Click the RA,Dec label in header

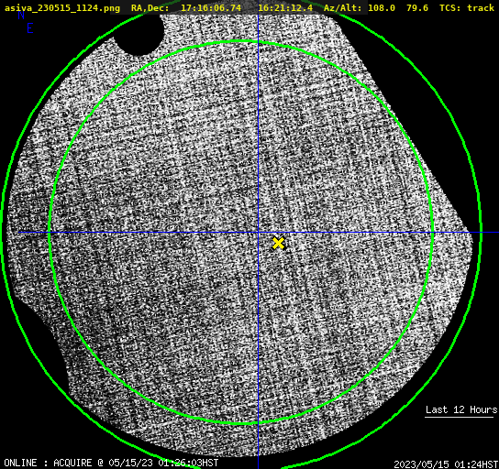tap(150, 7)
